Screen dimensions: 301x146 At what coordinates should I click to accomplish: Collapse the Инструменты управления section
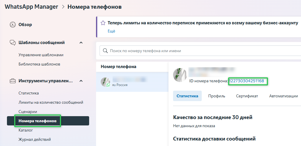click(81, 81)
